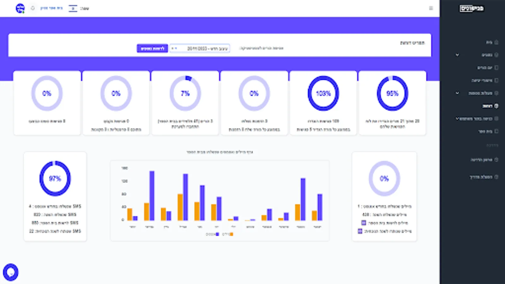Expand the fifth sidebar item chevron

pos(457,93)
